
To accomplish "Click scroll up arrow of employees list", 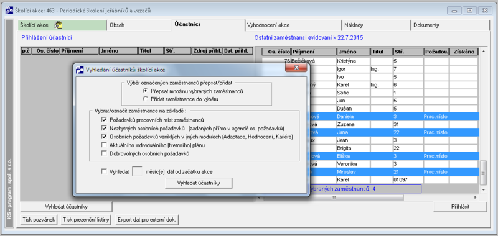I will (x=484, y=51).
